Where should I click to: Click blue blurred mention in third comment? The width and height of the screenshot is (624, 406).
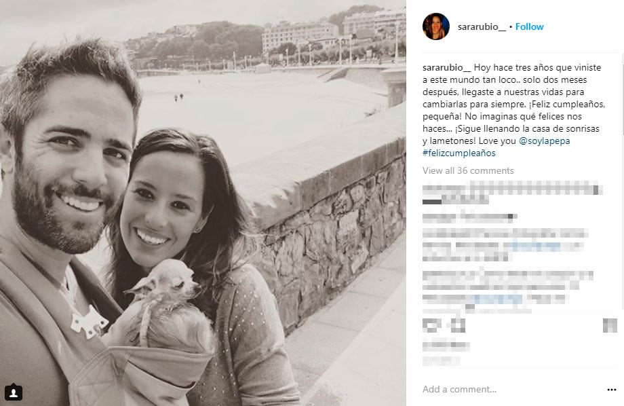(x=532, y=246)
